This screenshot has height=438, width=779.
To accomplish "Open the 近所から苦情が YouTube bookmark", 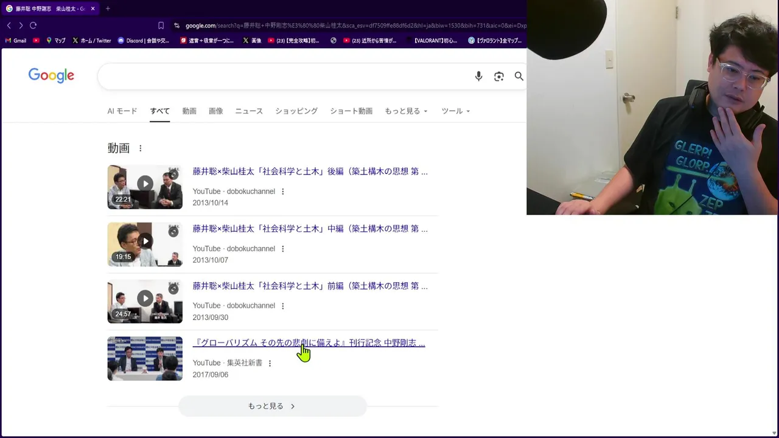I will pyautogui.click(x=370, y=41).
